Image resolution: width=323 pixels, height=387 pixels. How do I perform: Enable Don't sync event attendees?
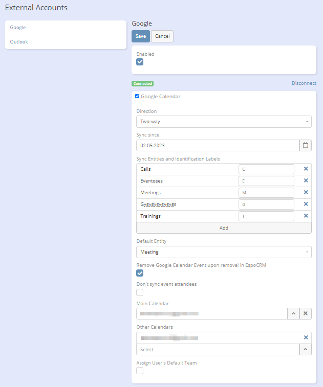click(140, 292)
